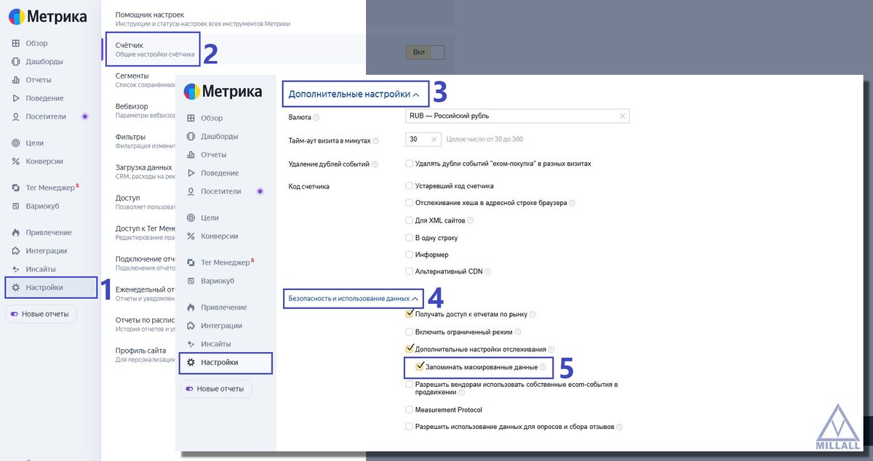The image size is (873, 461).
Task: Open help icon beside Альтернативный CDN
Action: [488, 272]
